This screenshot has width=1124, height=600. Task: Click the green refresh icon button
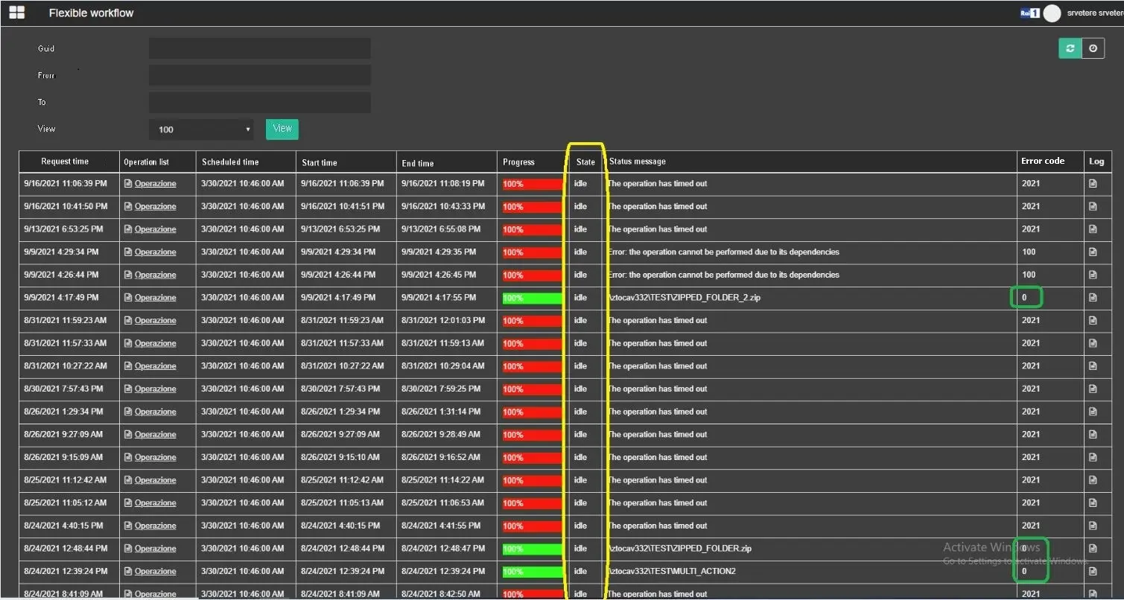(1070, 48)
